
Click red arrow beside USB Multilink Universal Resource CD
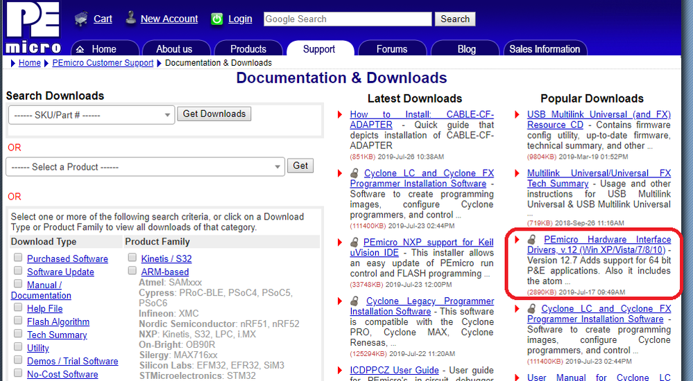pyautogui.click(x=517, y=114)
